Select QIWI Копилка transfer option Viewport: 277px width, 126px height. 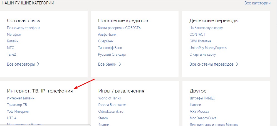200,41
